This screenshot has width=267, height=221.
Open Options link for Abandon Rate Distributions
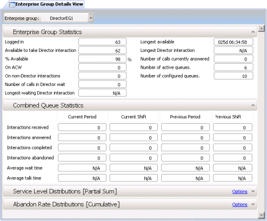click(x=239, y=204)
